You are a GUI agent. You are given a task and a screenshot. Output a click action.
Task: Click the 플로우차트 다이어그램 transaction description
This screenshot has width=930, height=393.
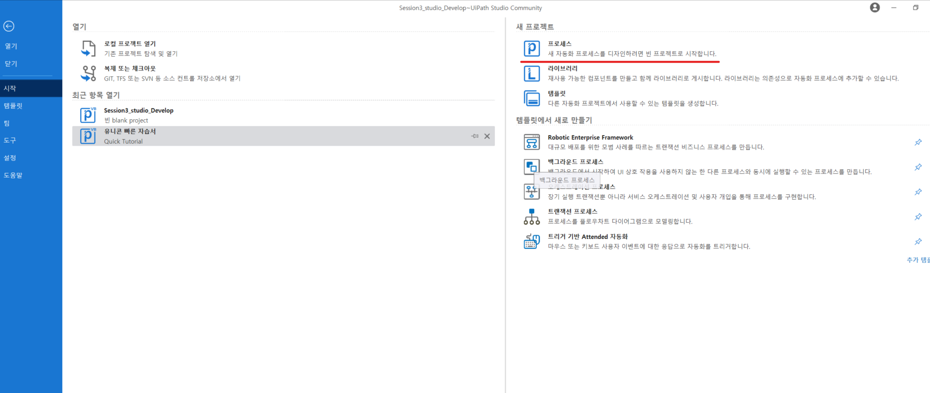620,222
